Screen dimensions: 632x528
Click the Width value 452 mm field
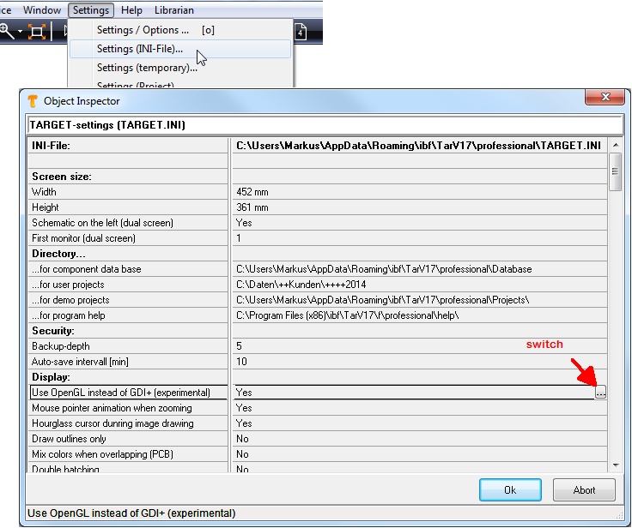coord(412,192)
